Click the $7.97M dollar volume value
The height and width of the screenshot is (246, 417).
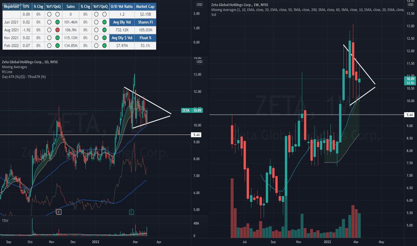pyautogui.click(x=122, y=46)
